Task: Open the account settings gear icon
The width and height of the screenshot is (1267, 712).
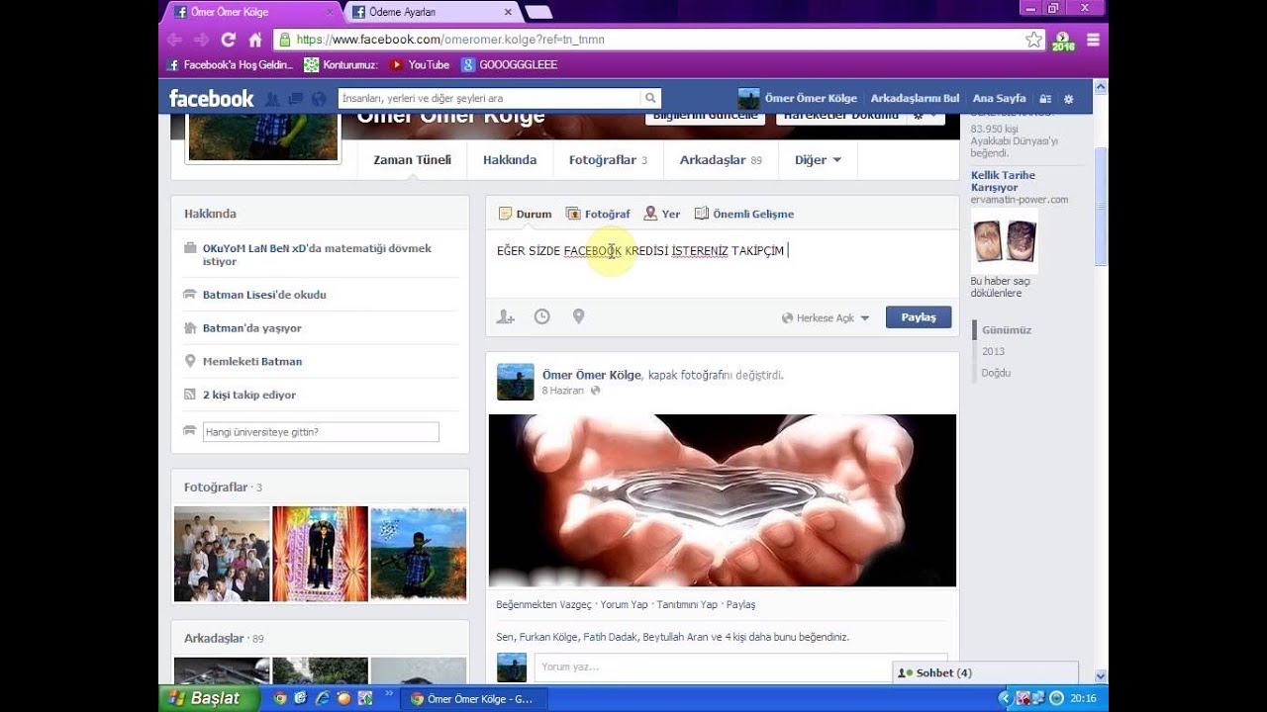Action: tap(1068, 99)
